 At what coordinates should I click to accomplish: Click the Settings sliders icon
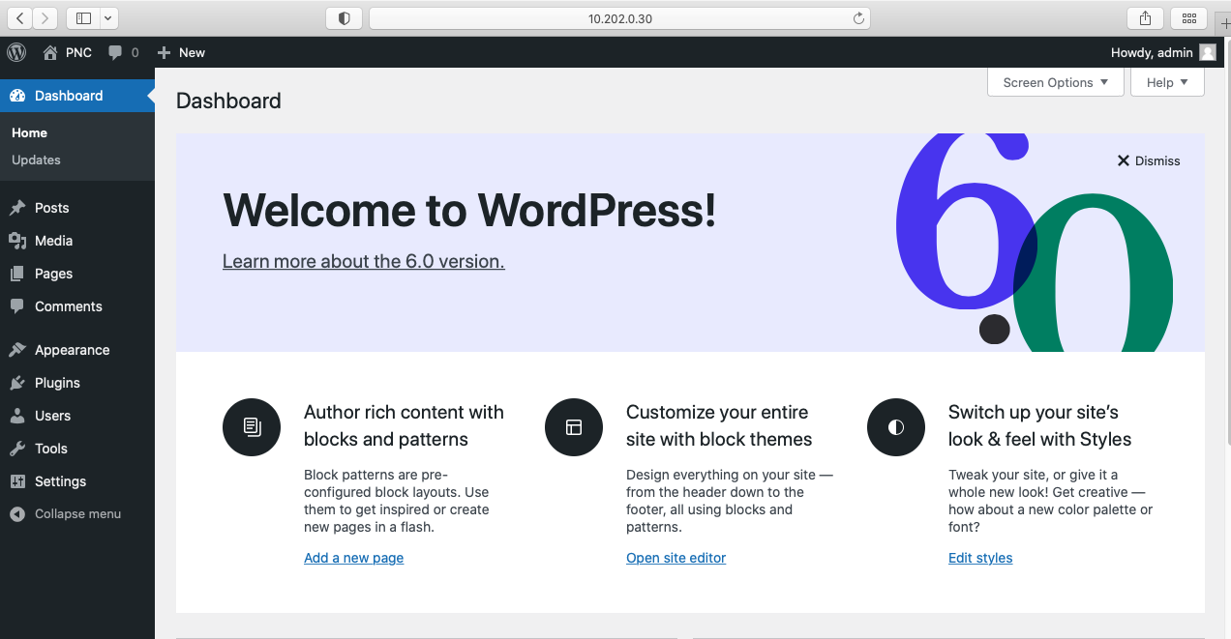tap(16, 481)
